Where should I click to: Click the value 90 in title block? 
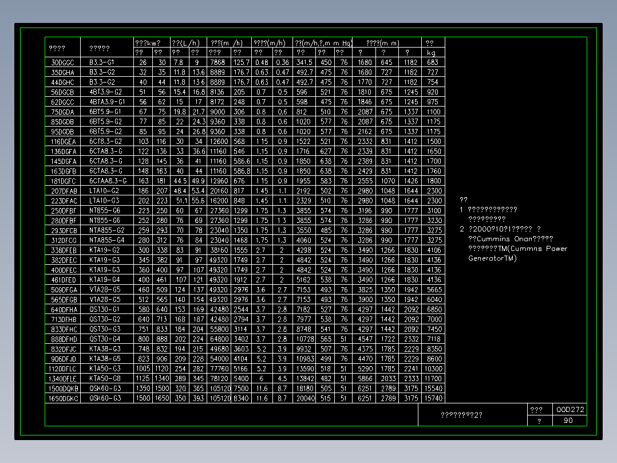pos(570,421)
